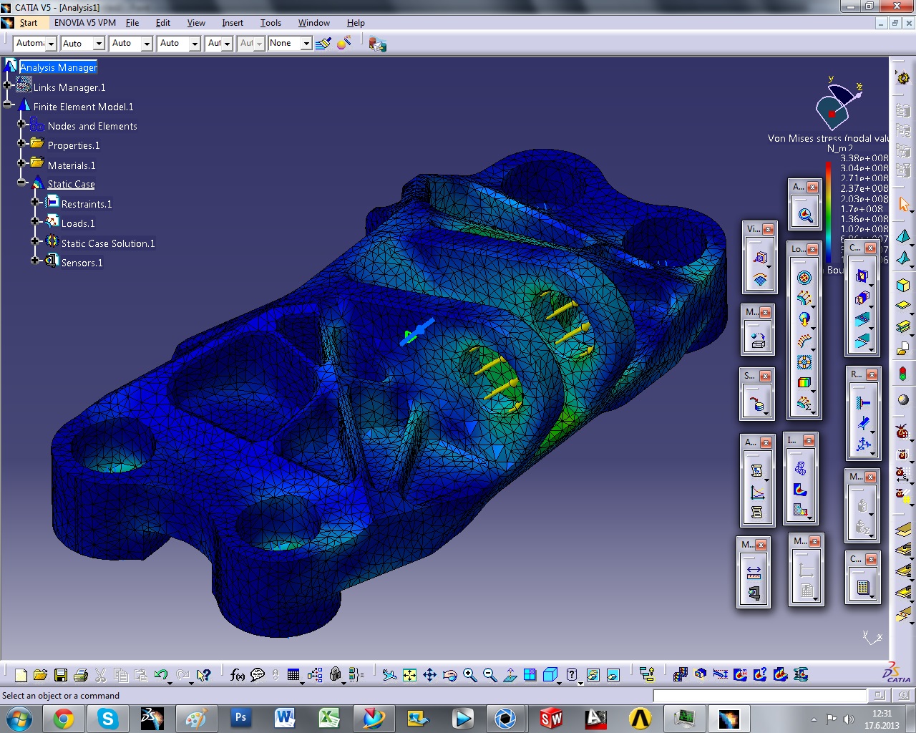The image size is (916, 733).
Task: Expand the Links Manager.1 tree node
Action: 7,84
